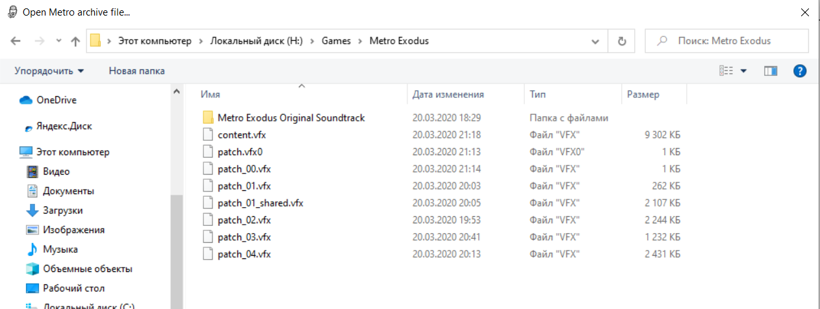Select 'Яндекс.Диск' in the sidebar
Viewport: 820px width, 309px height.
[x=58, y=127]
